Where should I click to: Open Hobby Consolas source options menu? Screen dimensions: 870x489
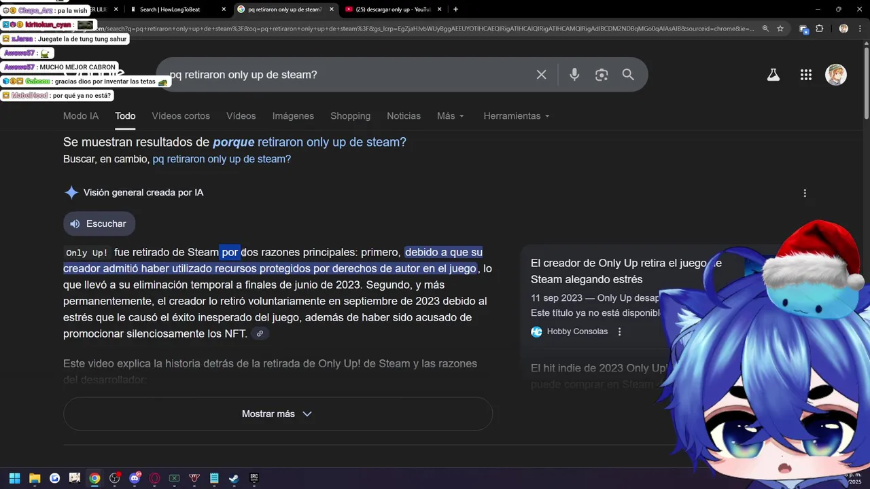pyautogui.click(x=619, y=331)
